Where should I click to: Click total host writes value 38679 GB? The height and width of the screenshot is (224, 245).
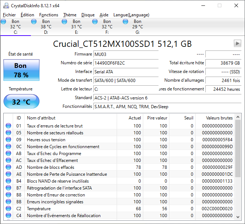pyautogui.click(x=223, y=63)
